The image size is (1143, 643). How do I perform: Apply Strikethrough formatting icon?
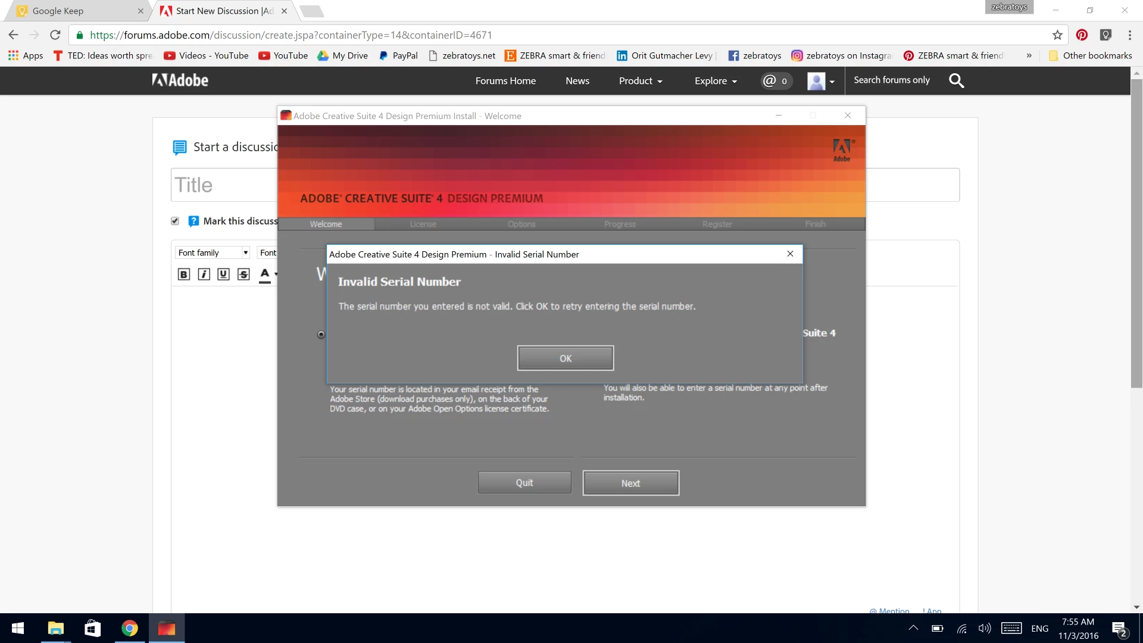coord(243,274)
